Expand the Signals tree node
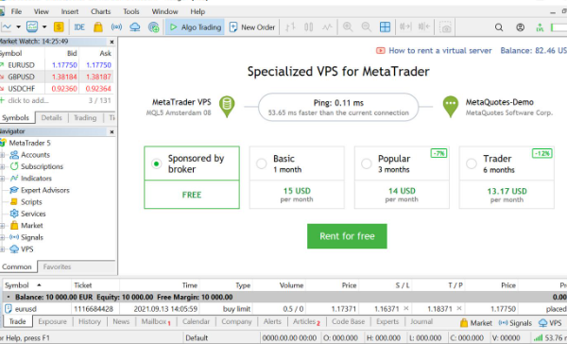This screenshot has height=344, width=567. pyautogui.click(x=3, y=237)
